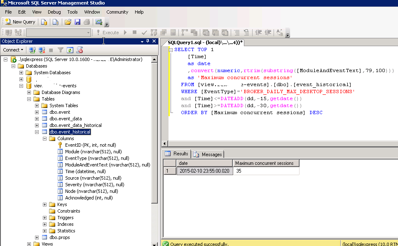This screenshot has width=398, height=246.
Task: Click the Maximum concurrent sessions column header
Action: 266,163
